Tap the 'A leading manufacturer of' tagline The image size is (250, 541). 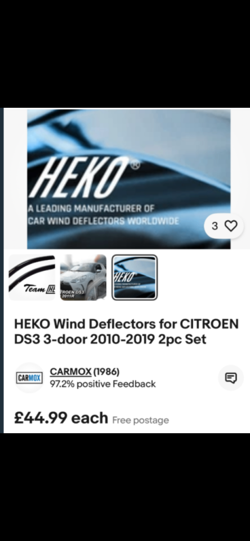(x=91, y=208)
